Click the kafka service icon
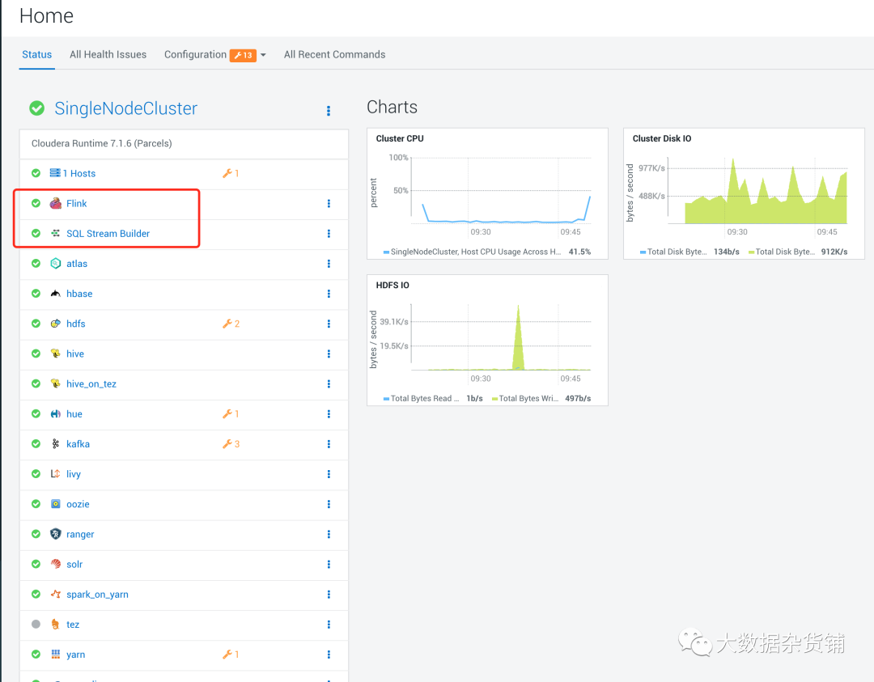The height and width of the screenshot is (682, 874). pyautogui.click(x=56, y=444)
